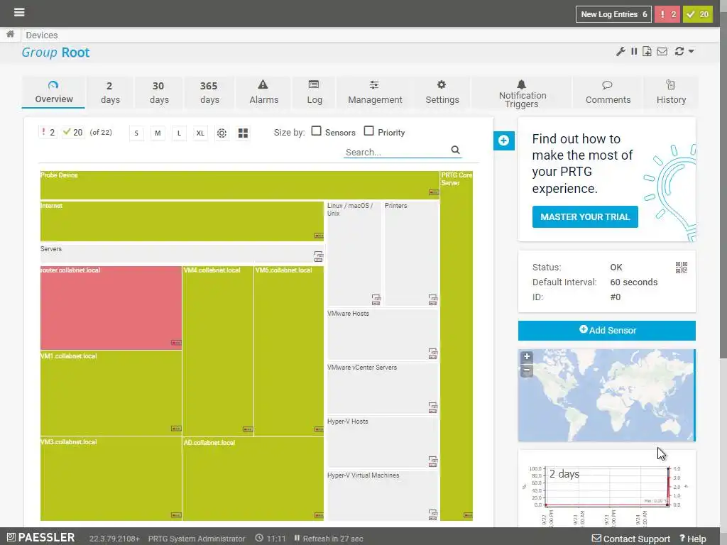The height and width of the screenshot is (545, 727).
Task: Zoom in on the world map
Action: point(527,356)
